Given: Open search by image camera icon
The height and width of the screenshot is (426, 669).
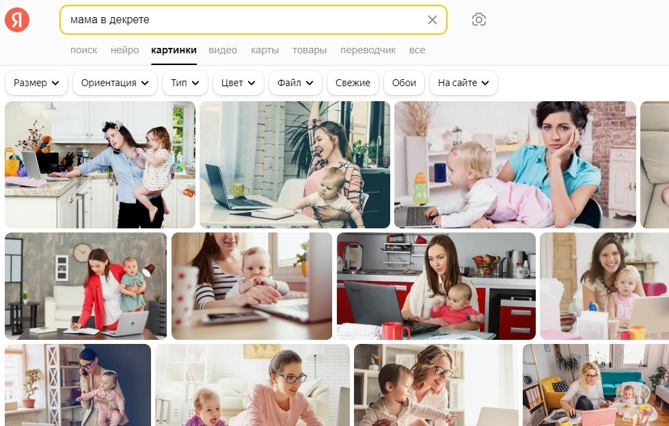Looking at the screenshot, I should [479, 20].
